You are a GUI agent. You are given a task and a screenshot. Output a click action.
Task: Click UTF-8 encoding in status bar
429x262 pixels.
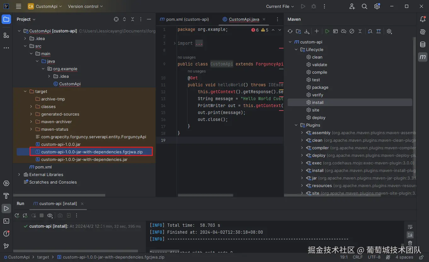374,257
